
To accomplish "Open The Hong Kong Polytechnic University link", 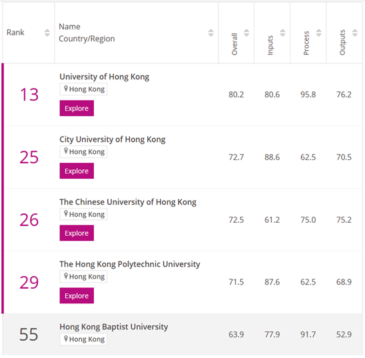I will pyautogui.click(x=130, y=264).
